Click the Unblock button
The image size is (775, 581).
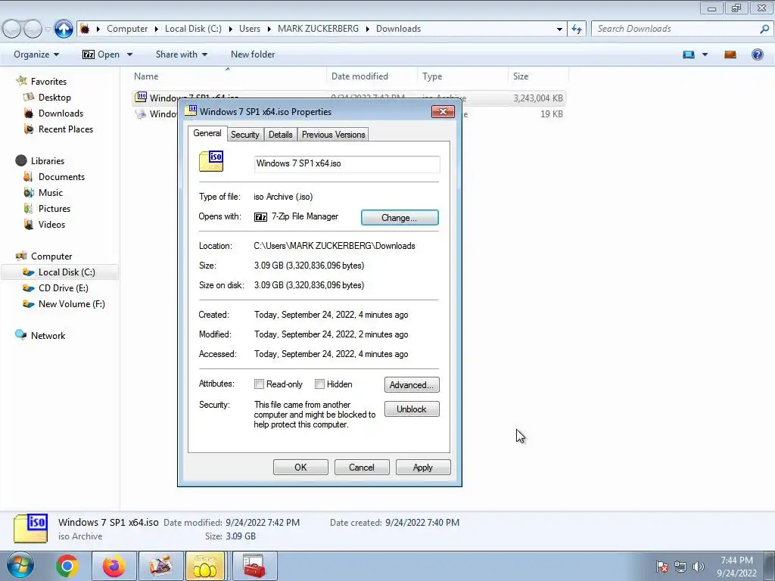(x=412, y=409)
